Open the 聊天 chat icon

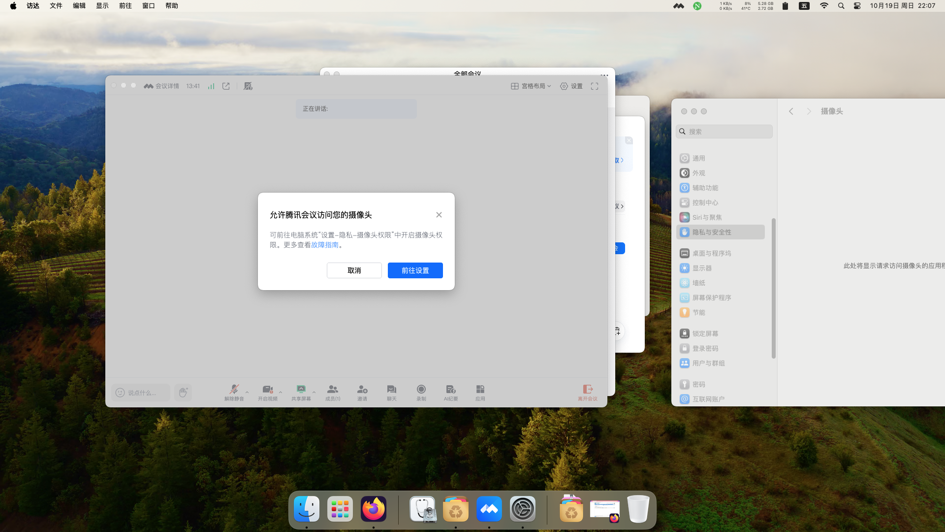pyautogui.click(x=391, y=390)
